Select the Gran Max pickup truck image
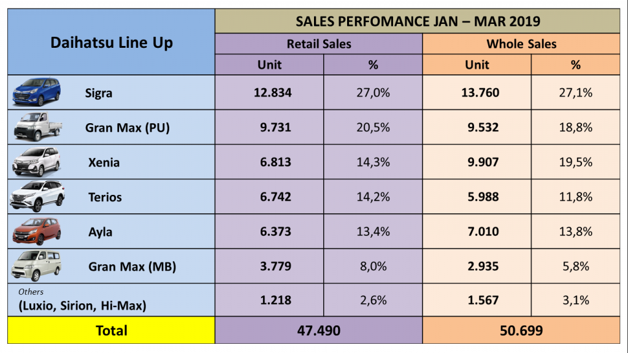The width and height of the screenshot is (628, 353). coord(37,127)
